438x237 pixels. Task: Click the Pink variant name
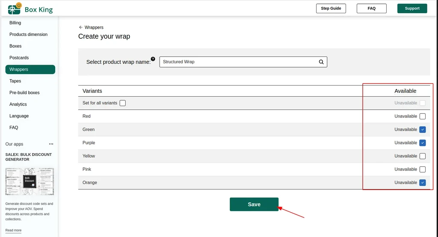pyautogui.click(x=87, y=169)
